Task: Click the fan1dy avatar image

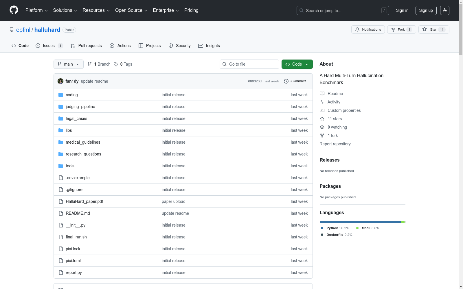Action: (x=60, y=81)
